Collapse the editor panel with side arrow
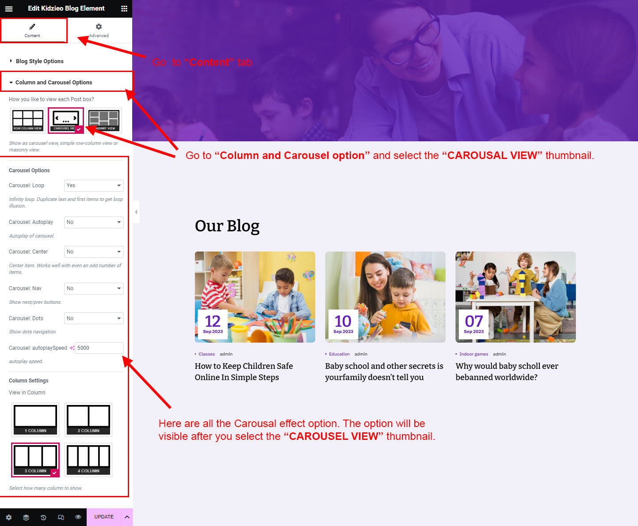The width and height of the screenshot is (638, 526). [136, 212]
